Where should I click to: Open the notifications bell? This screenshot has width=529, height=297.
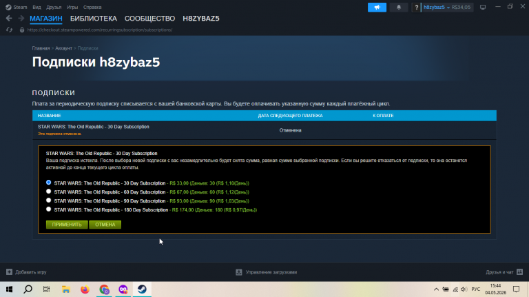[x=399, y=7]
